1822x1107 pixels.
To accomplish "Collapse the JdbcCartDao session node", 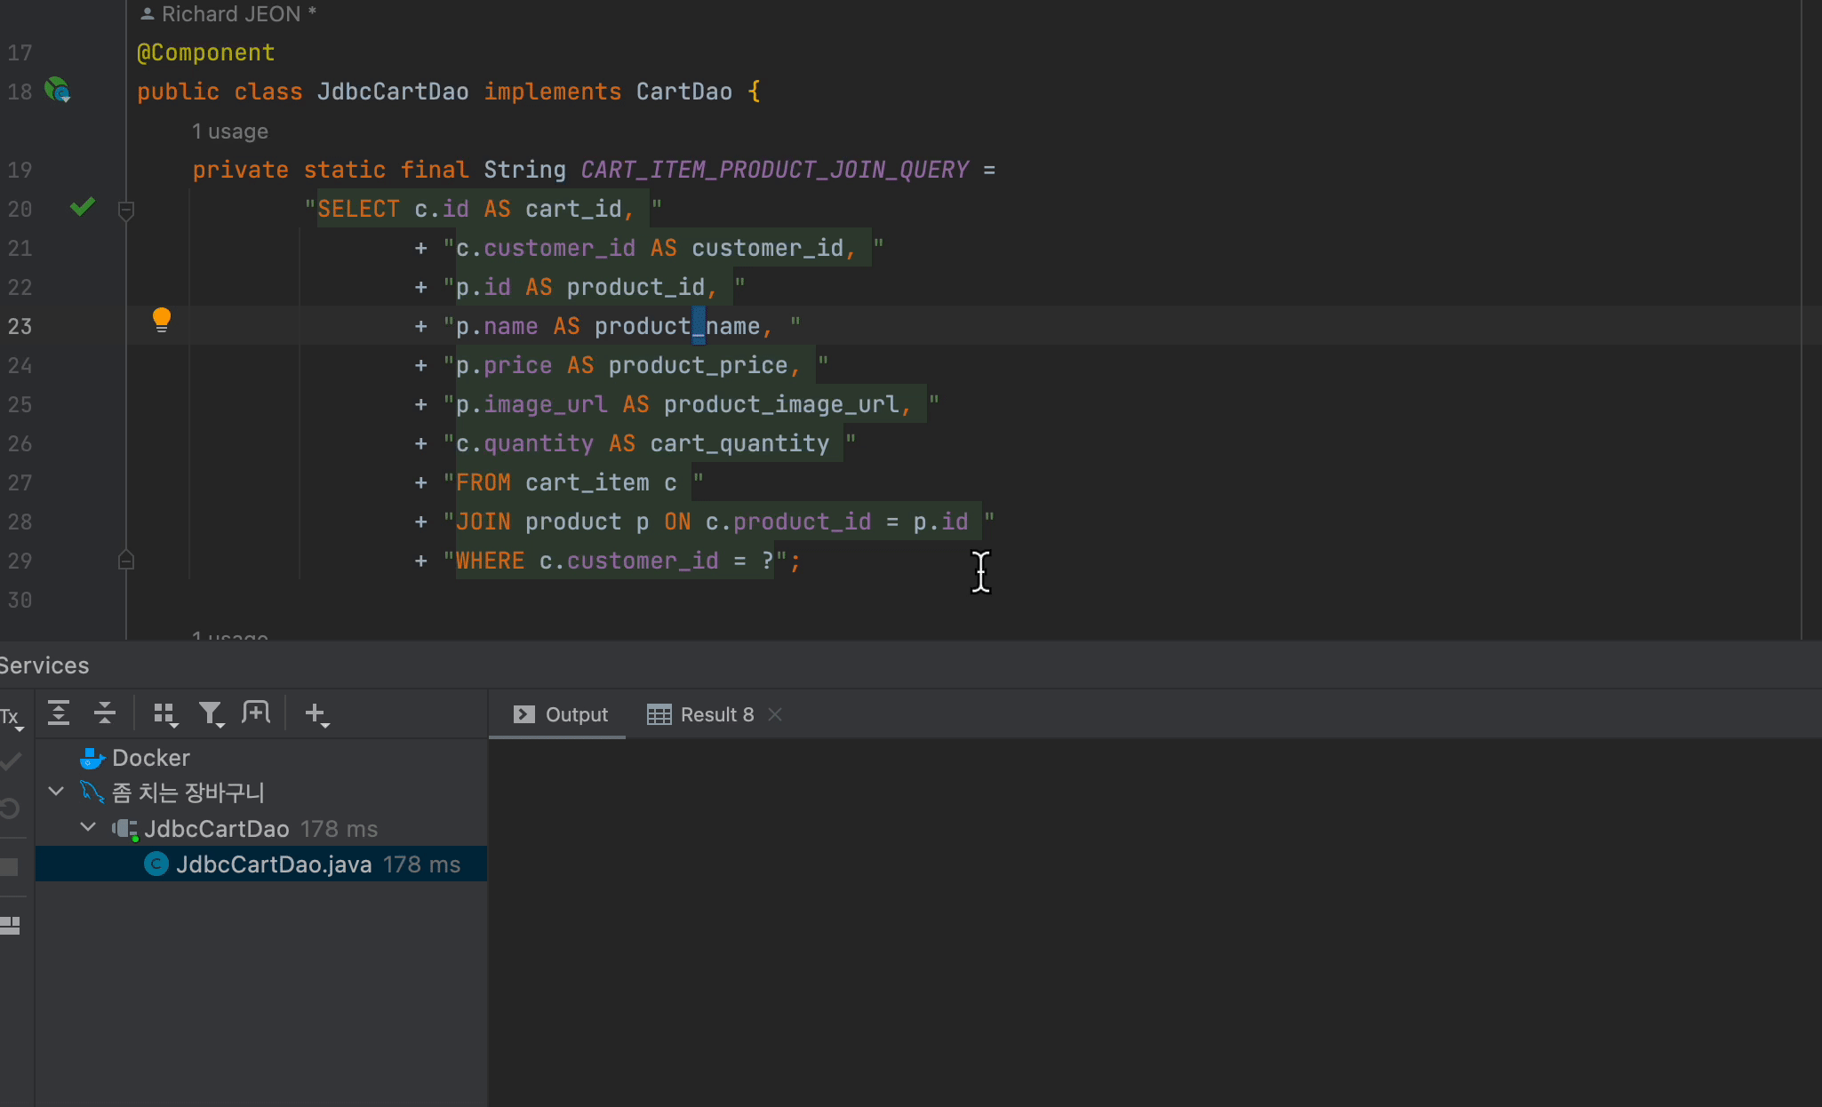I will coord(88,828).
